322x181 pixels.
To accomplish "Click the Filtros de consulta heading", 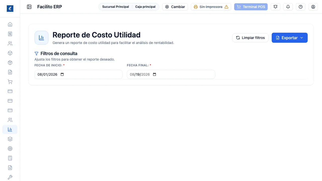I will [59, 54].
